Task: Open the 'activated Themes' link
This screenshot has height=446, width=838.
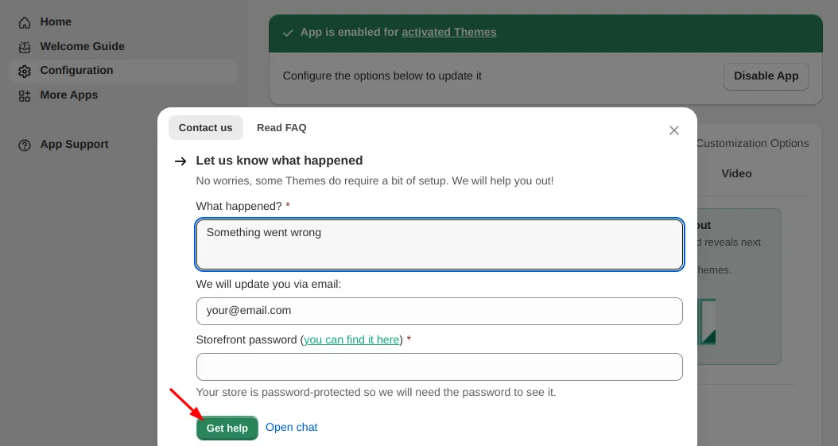Action: coord(448,33)
